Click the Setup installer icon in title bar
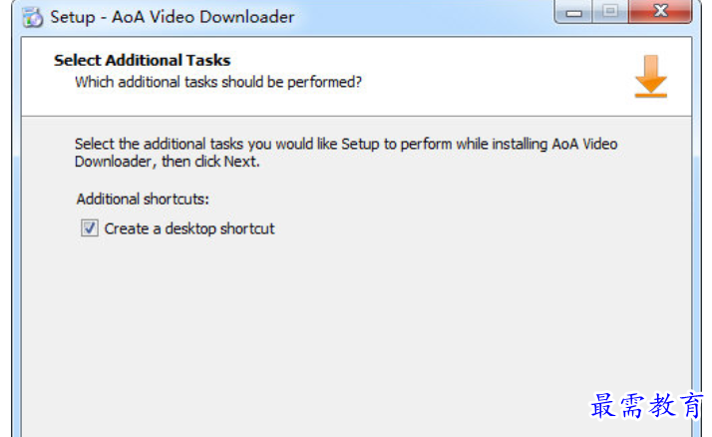This screenshot has height=437, width=712. click(33, 18)
